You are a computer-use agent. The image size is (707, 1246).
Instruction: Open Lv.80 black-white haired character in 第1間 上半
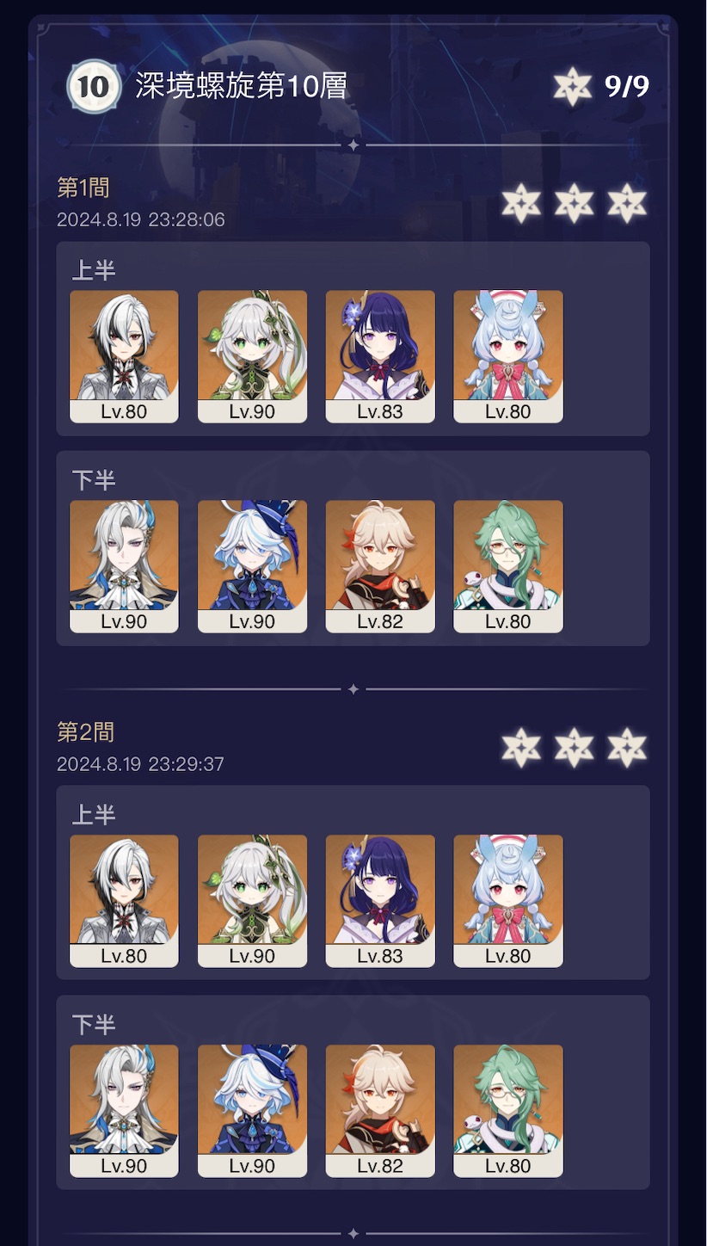pos(124,356)
